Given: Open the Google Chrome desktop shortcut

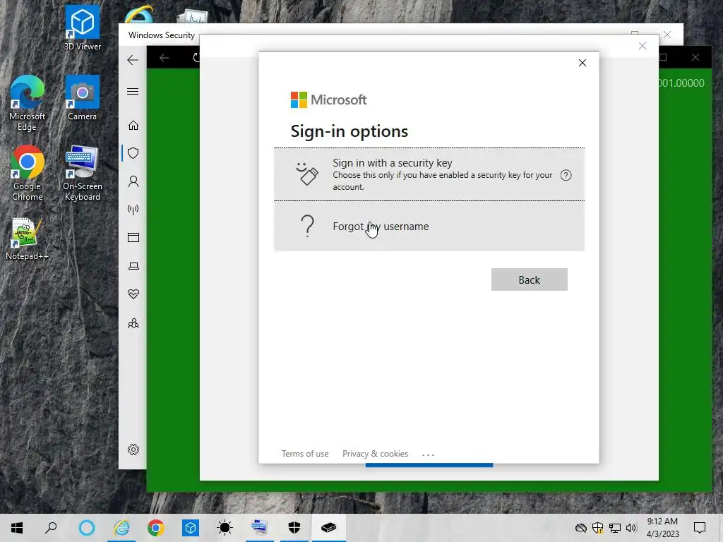Looking at the screenshot, I should pyautogui.click(x=28, y=173).
